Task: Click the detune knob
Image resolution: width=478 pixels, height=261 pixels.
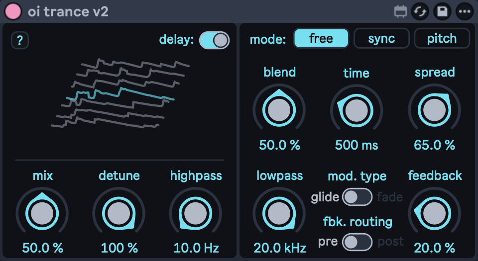Action: click(x=119, y=213)
